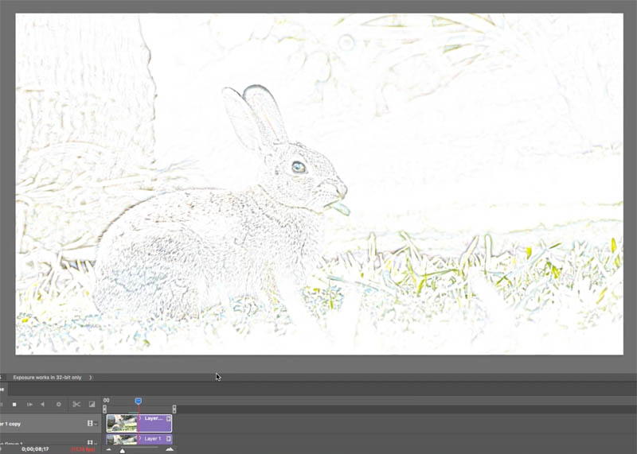
Task: Choose a transition using transition icon
Action: click(x=92, y=404)
